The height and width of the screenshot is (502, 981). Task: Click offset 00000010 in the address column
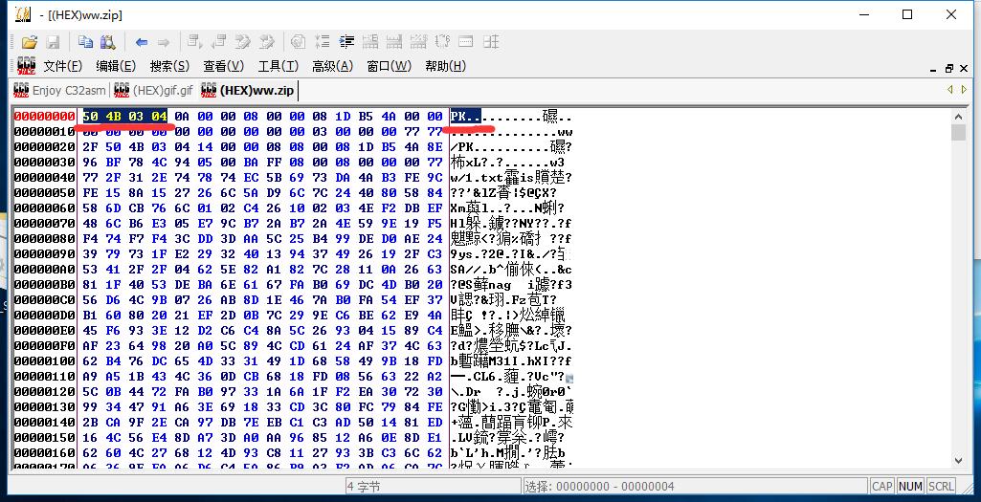(x=44, y=132)
